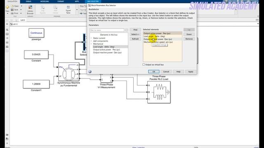Viewport: 264px width, 148px height.
Task: Open the New button dropdown arrow
Action: coord(7,14)
